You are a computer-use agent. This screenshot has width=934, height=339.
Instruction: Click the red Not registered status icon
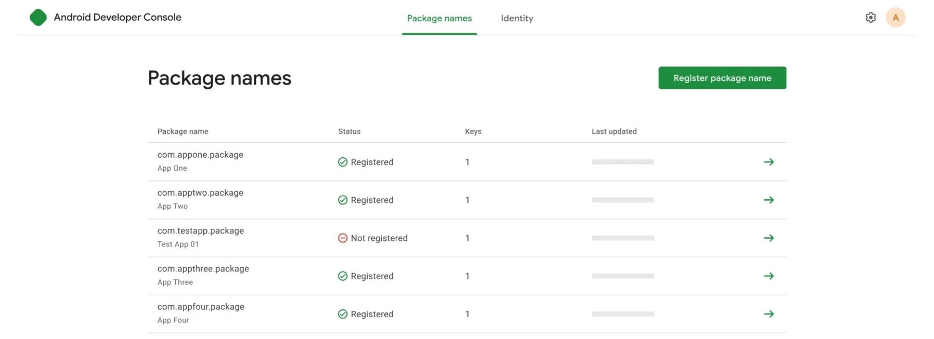(343, 238)
